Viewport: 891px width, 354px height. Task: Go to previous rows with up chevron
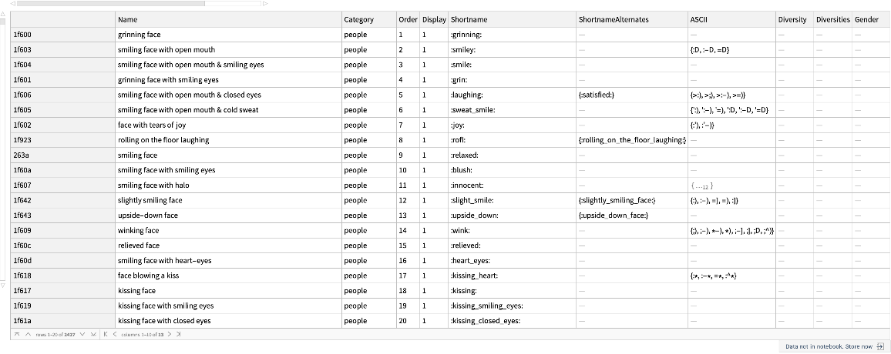click(28, 334)
